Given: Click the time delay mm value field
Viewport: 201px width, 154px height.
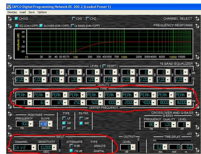Looking at the screenshot, I should [x=174, y=147].
